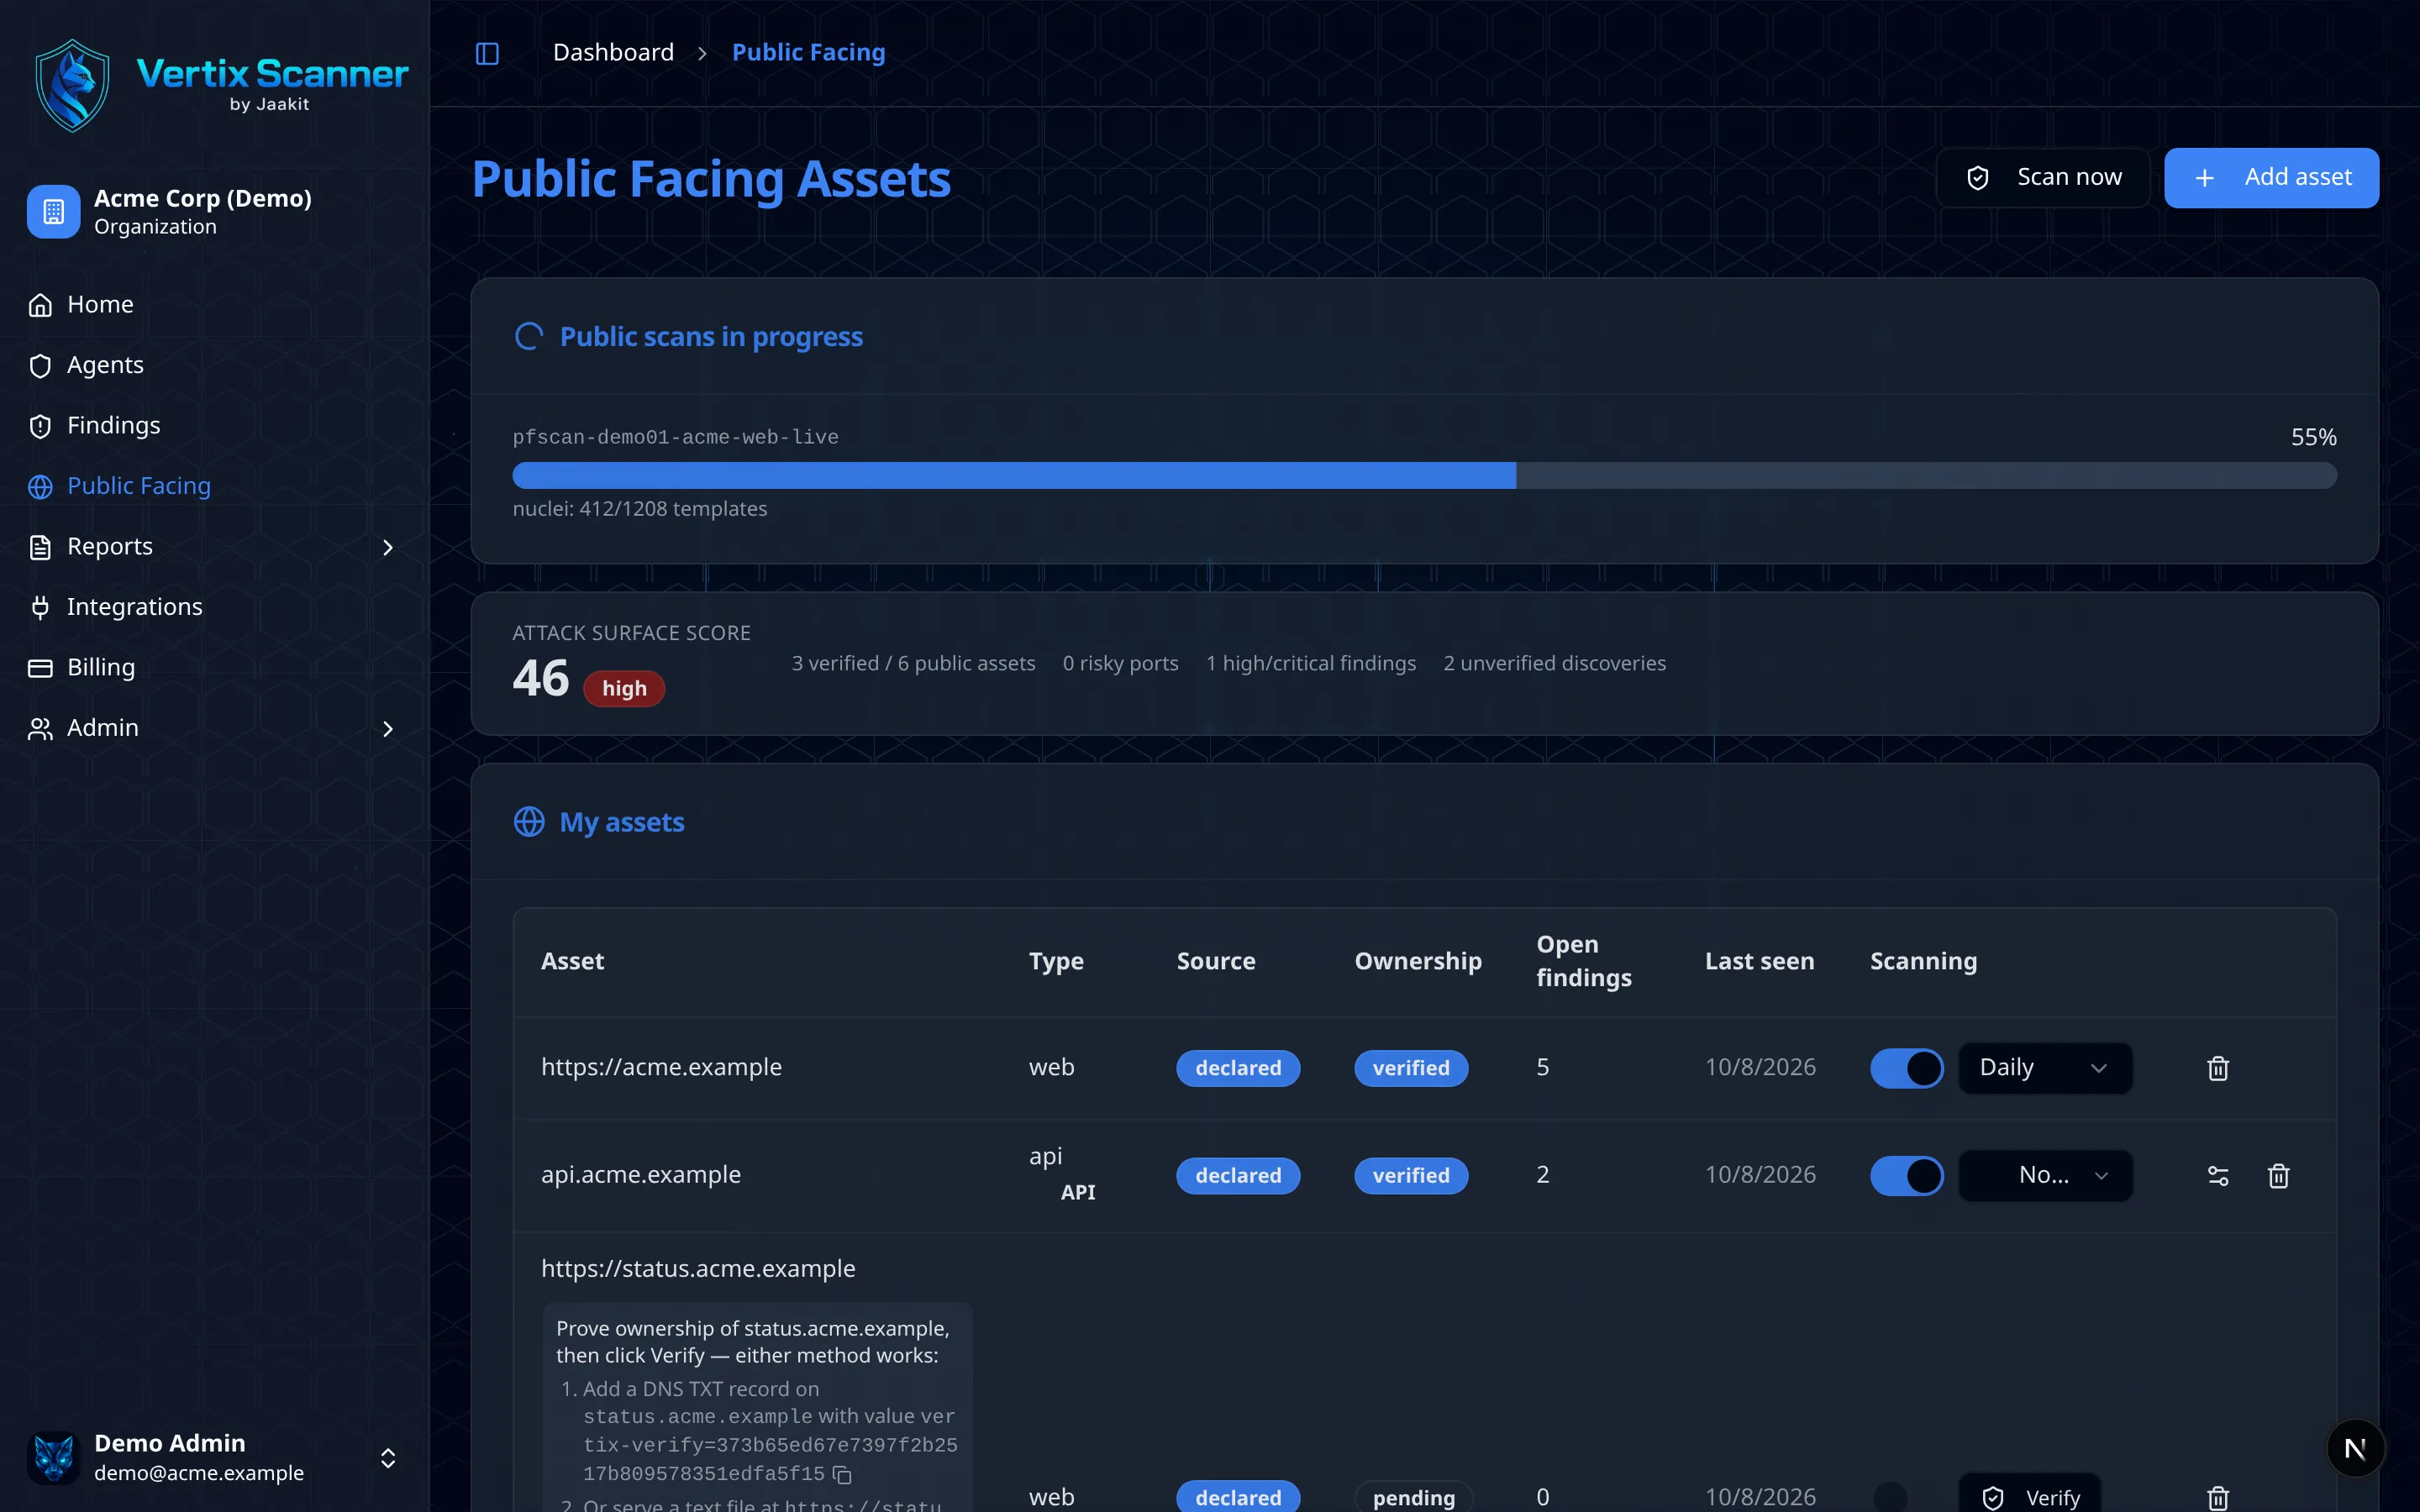This screenshot has width=2420, height=1512.
Task: Click the Last seen column header
Action: coord(1759,961)
